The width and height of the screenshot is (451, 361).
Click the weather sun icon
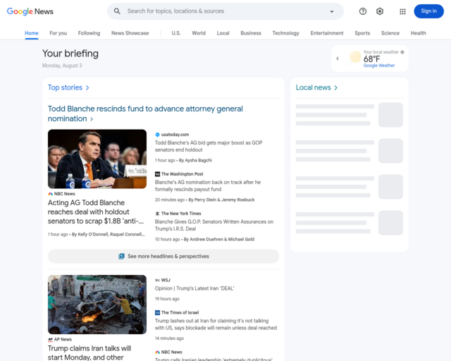[355, 56]
